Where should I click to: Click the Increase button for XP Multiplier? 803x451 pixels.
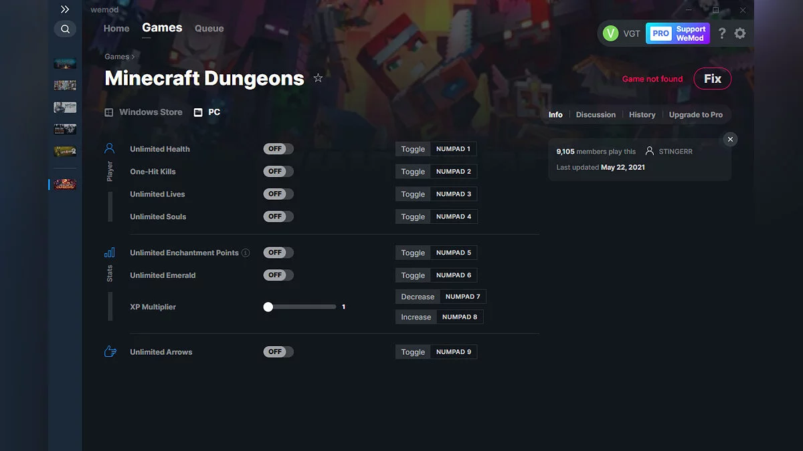click(416, 317)
